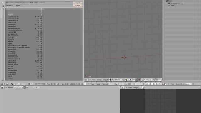This screenshot has height=113, width=201.
Task: Open 3D View window type selector
Action: (x=86, y=80)
